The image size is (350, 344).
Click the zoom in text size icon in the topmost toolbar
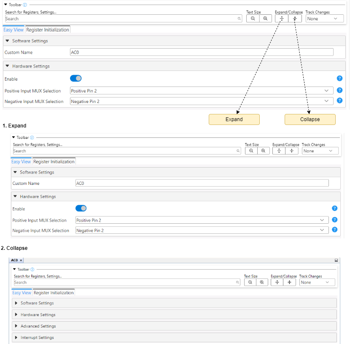pos(265,19)
